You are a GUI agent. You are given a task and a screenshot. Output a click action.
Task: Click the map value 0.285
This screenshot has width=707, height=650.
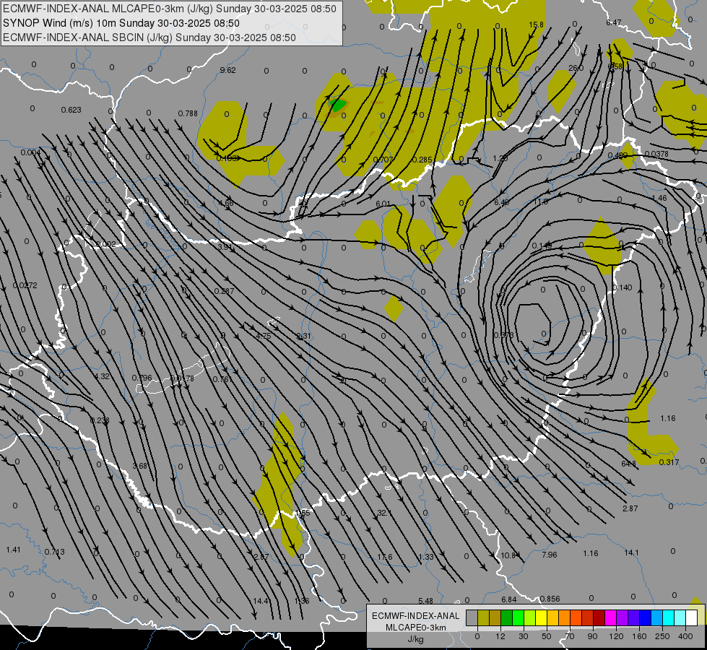point(422,160)
